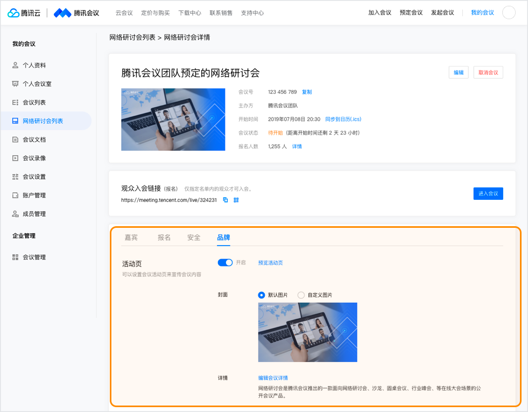The image size is (528, 412).
Task: Click the copy link icon beside meeting URL
Action: tap(226, 200)
